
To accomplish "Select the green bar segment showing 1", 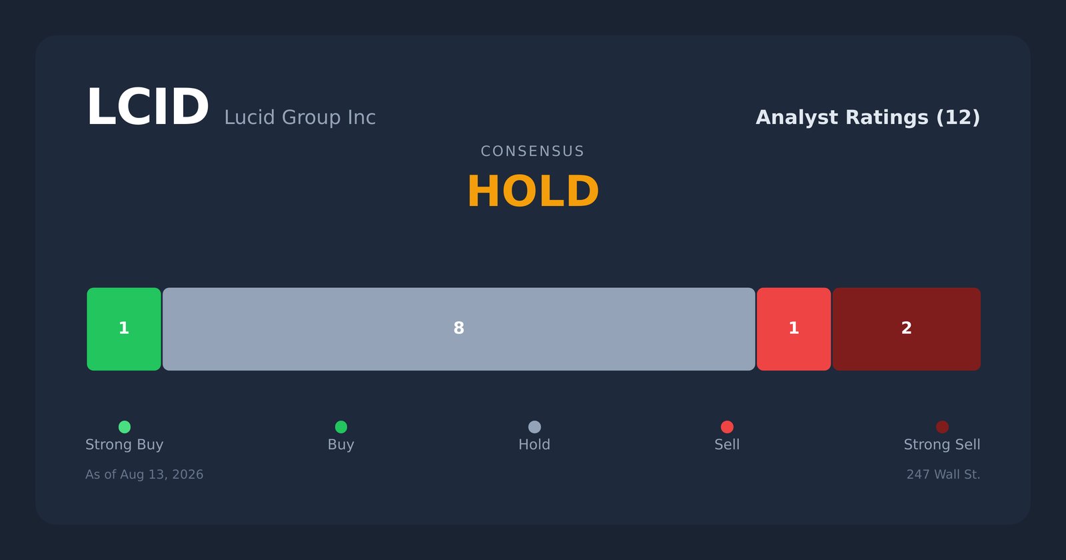I will pos(124,329).
